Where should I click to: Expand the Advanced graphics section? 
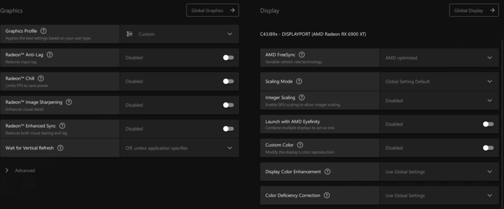pos(20,171)
